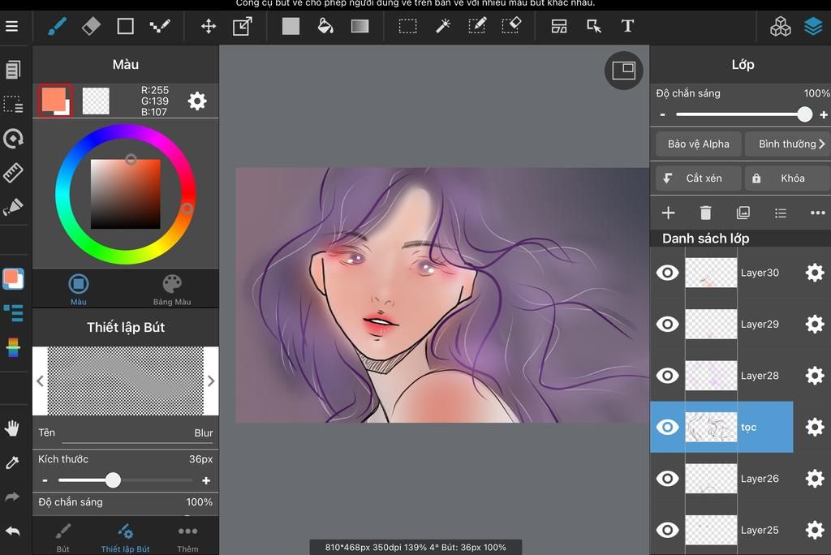Toggle Bảo vệ Alpha
Viewport: 831px width, 555px height.
coord(698,144)
